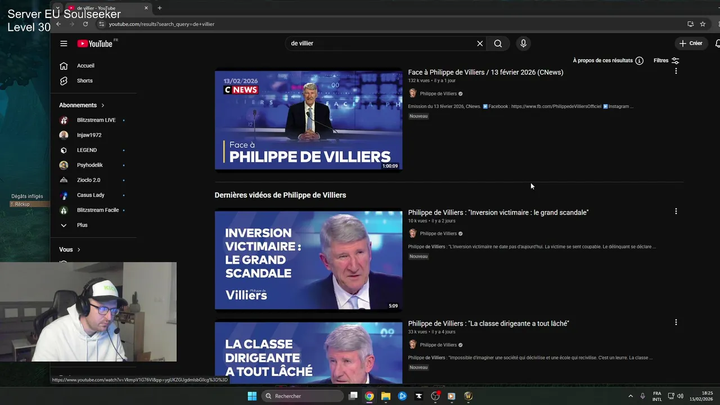Viewport: 720px width, 405px height.
Task: Expand the Vous section
Action: [70, 249]
